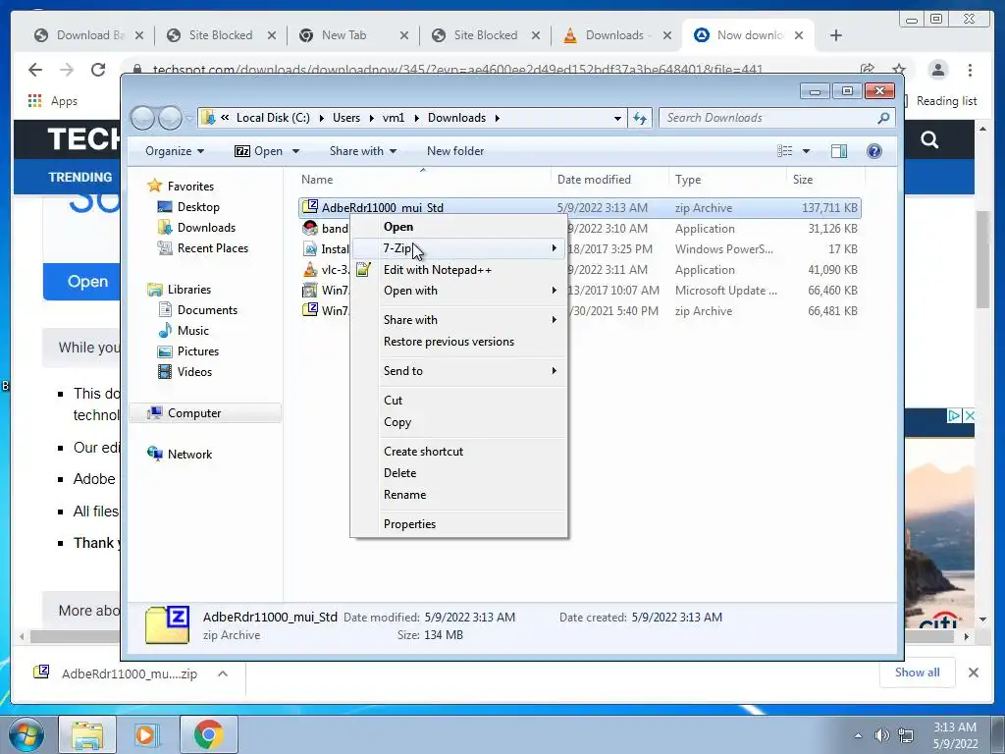Click the Explorer Back navigation button

(142, 118)
